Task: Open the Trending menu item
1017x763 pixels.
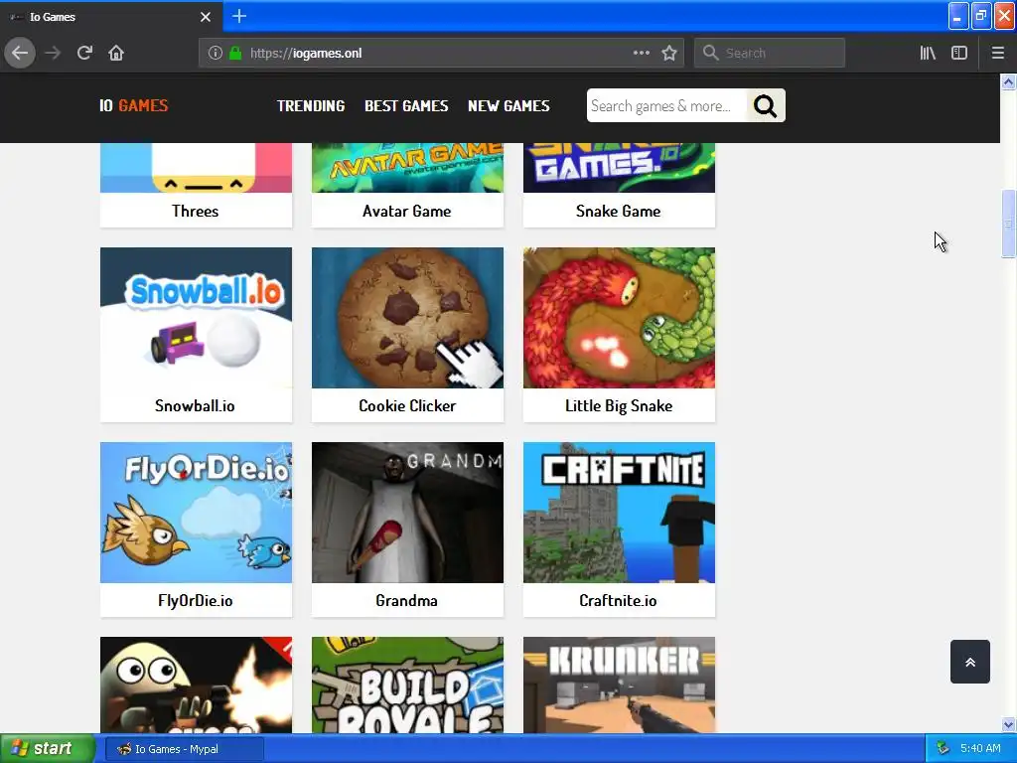Action: [311, 105]
